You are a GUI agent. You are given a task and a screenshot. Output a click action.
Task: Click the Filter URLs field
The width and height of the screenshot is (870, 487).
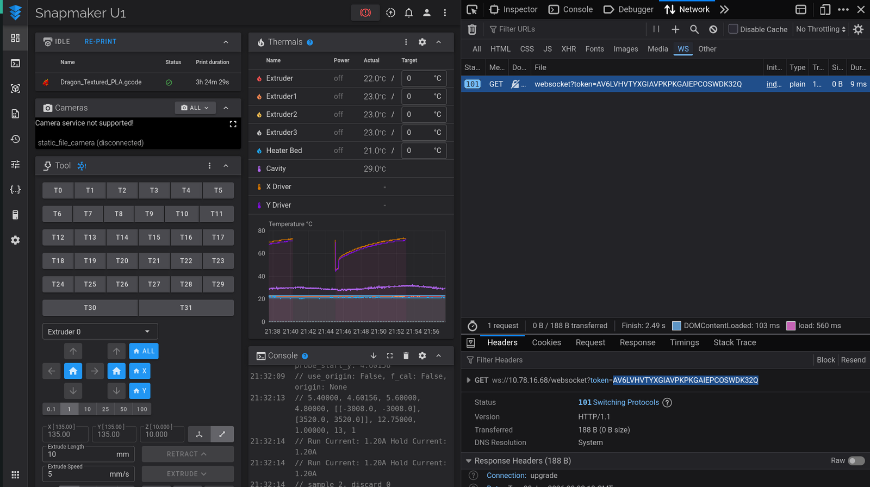point(565,29)
